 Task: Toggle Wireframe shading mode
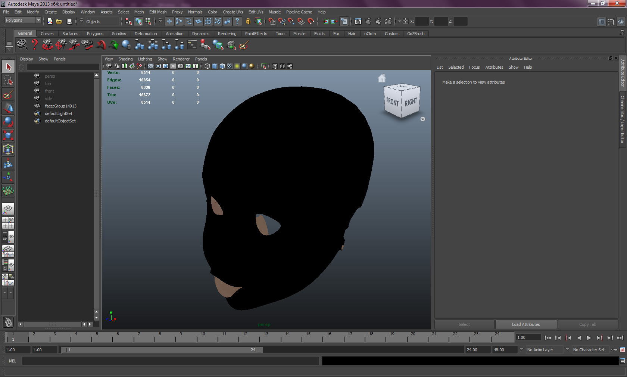click(x=207, y=66)
